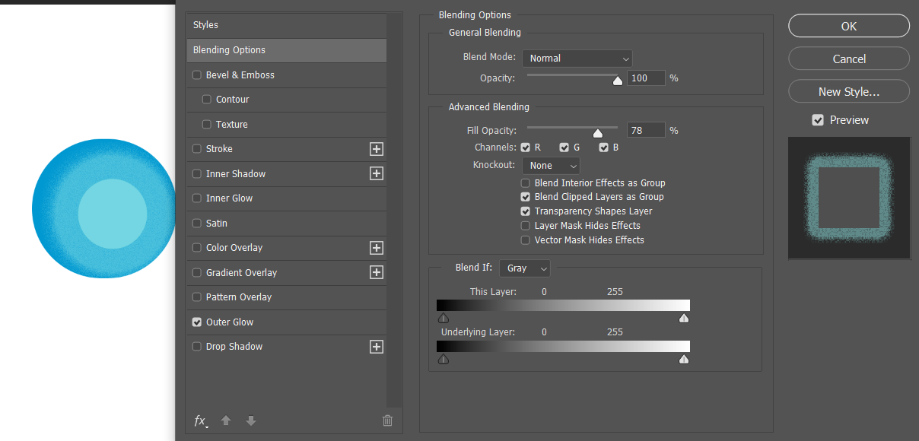This screenshot has width=919, height=441.
Task: Move effect down with arrow icon
Action: click(251, 420)
